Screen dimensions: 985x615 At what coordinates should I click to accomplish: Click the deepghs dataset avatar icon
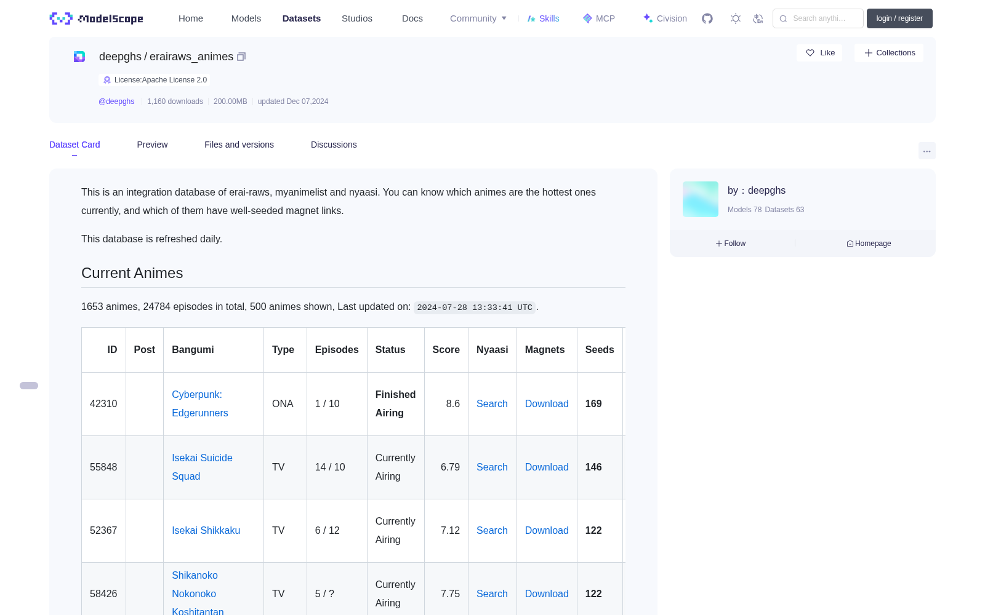pos(79,57)
